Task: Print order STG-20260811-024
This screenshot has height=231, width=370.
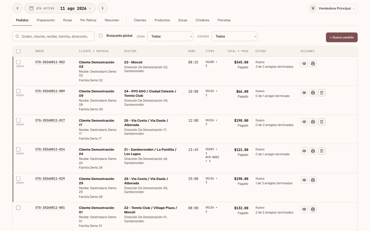Action: tap(313, 151)
